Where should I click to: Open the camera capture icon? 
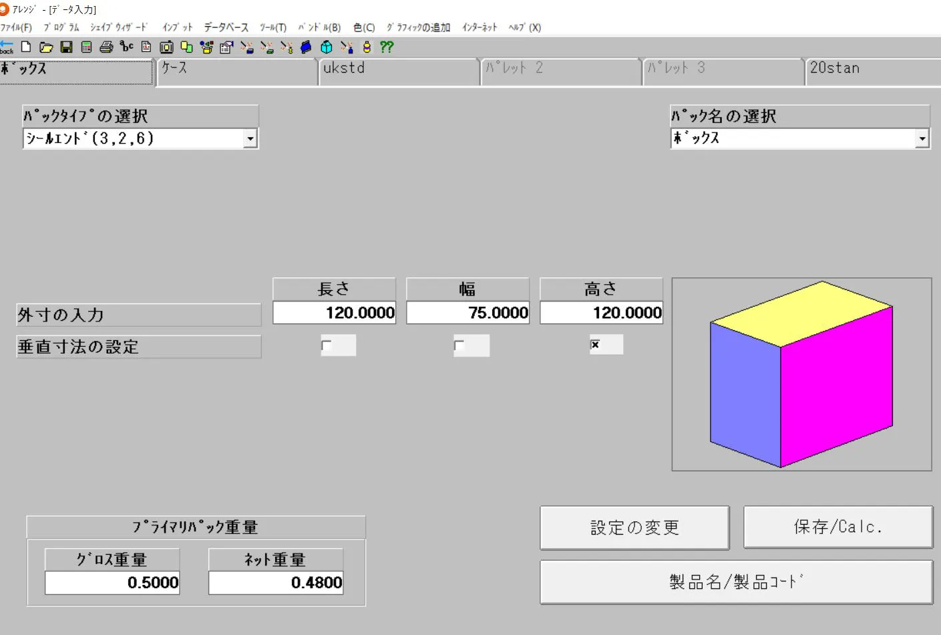166,47
